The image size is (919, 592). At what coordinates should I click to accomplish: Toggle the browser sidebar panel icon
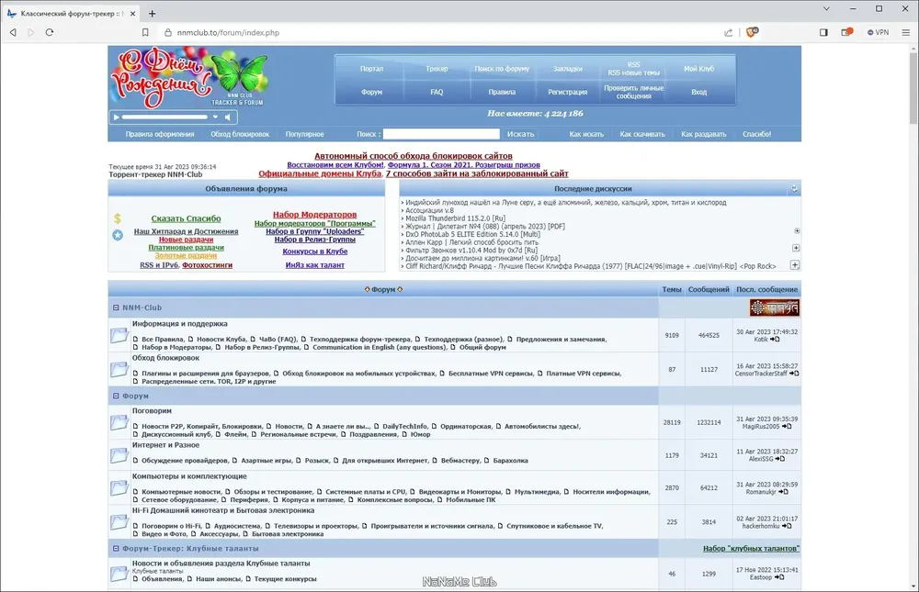(823, 33)
